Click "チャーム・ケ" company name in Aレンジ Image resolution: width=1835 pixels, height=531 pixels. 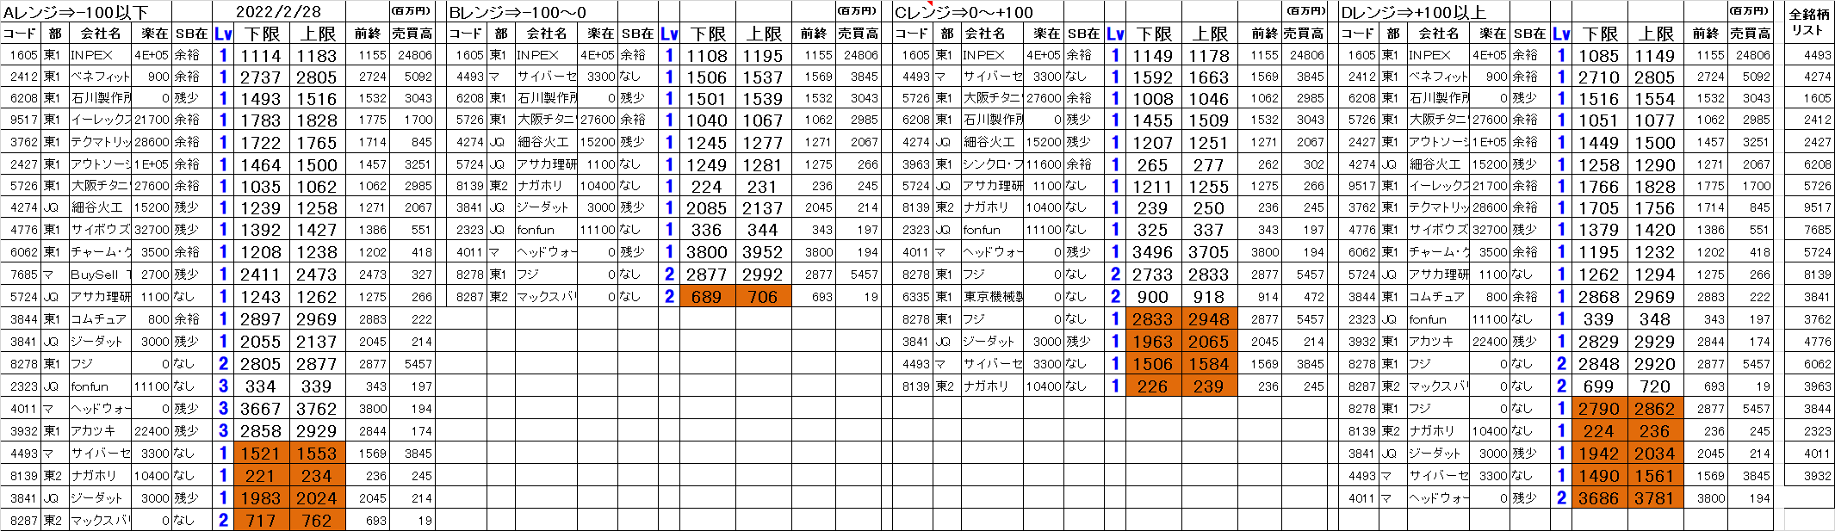(x=100, y=252)
